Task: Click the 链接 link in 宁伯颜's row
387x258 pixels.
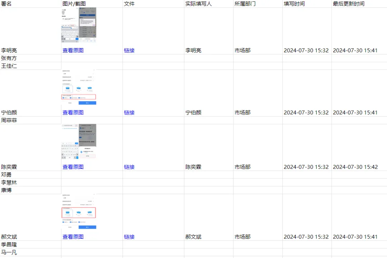Action: tap(129, 113)
